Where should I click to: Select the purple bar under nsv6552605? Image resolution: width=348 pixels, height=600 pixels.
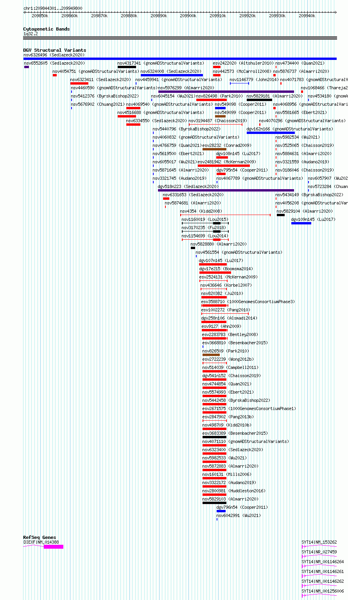[x=27, y=67]
